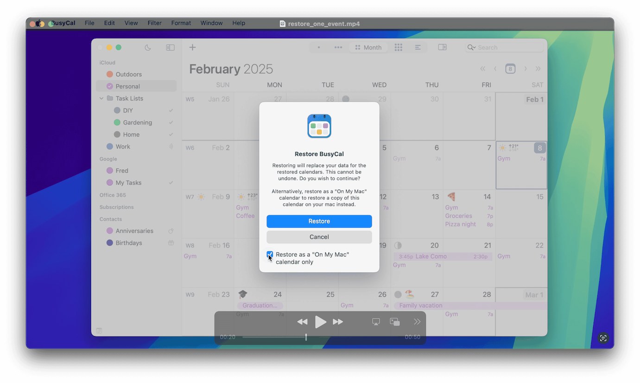Uncheck Restore as On My Mac checkbox
Screen dimensions: 640x383
[270, 255]
